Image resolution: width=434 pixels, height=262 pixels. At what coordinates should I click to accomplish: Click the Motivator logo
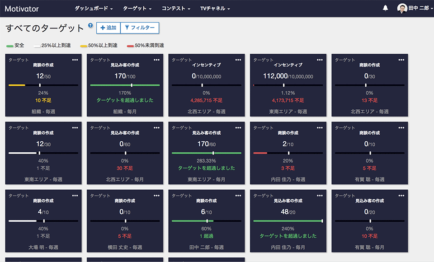pyautogui.click(x=22, y=9)
